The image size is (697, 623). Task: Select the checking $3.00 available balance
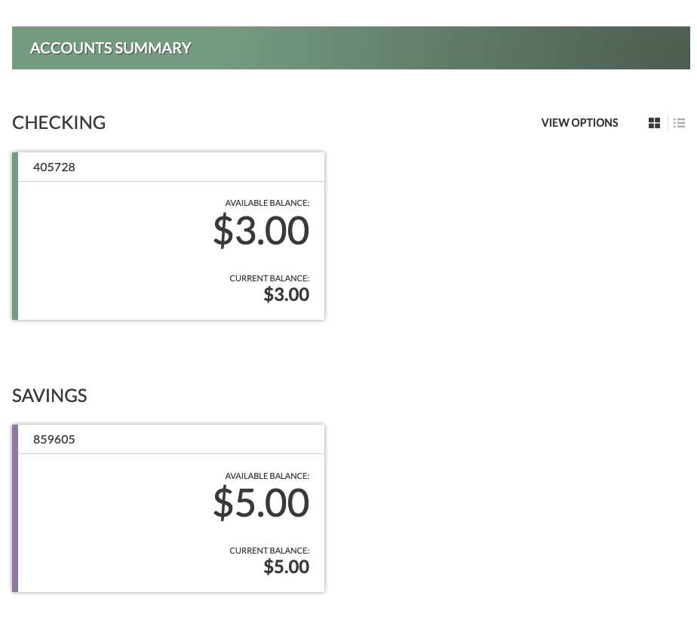point(261,230)
